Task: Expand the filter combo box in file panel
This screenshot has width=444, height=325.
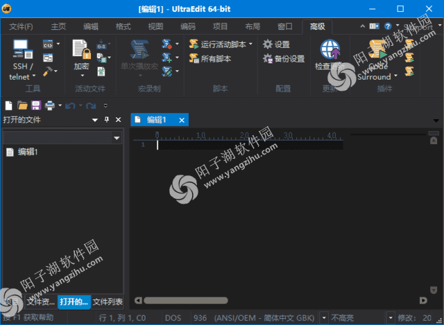Action: 117,138
